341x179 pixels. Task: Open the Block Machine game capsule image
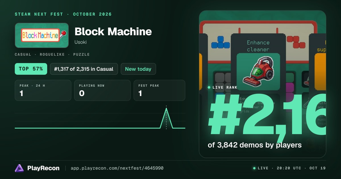click(42, 35)
